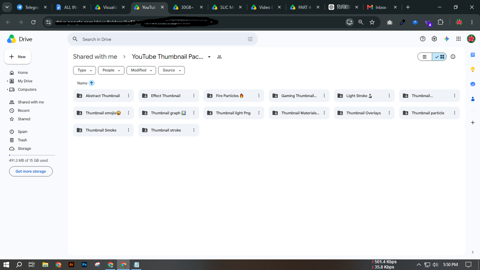The image size is (480, 270).
Task: Switch to list layout view
Action: [x=425, y=57]
